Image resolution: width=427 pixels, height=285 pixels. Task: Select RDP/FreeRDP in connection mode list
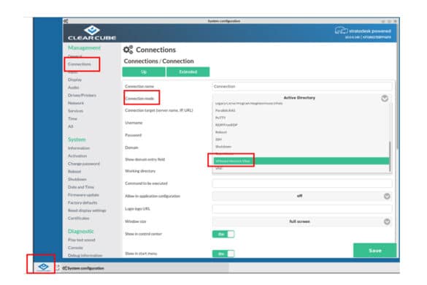(x=226, y=125)
